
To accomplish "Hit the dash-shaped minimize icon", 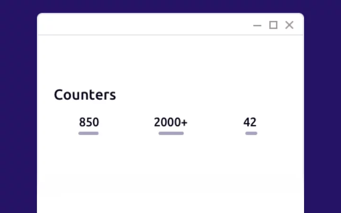I will click(x=257, y=25).
